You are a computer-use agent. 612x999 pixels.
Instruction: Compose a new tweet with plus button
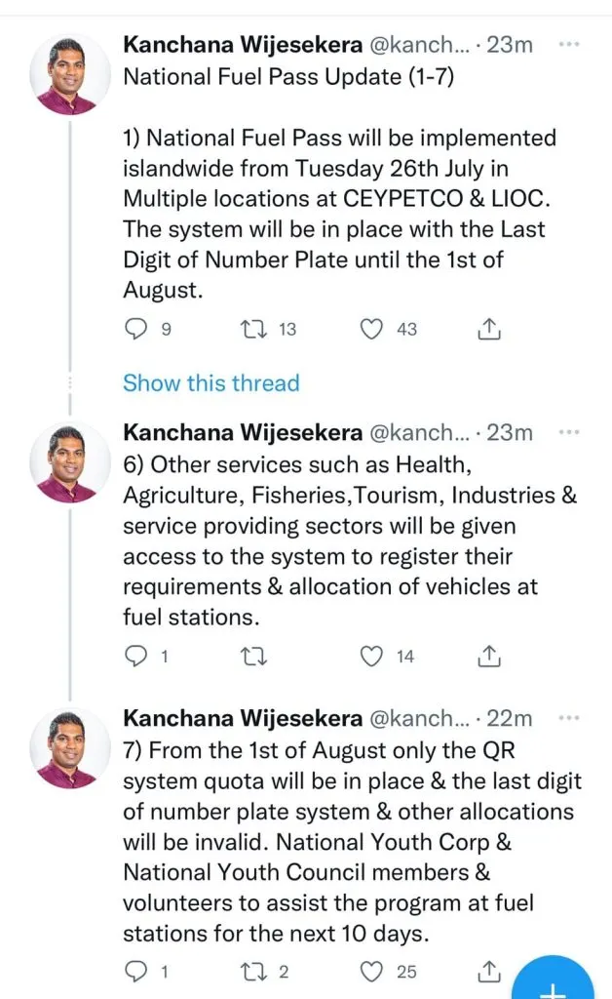553,981
